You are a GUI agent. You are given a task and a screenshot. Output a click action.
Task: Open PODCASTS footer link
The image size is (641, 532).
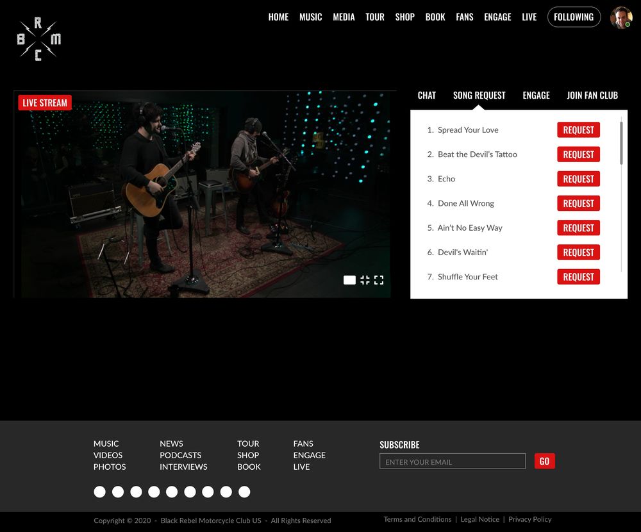point(181,455)
